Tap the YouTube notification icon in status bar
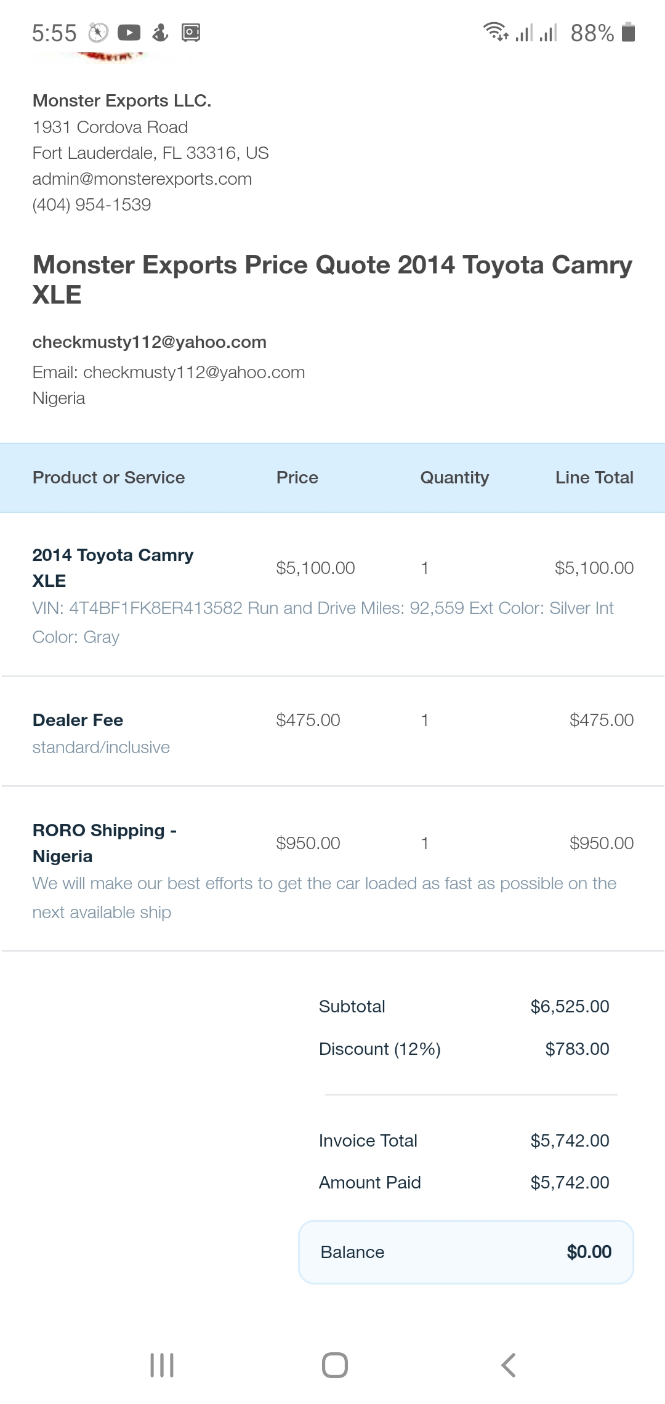 (x=129, y=33)
